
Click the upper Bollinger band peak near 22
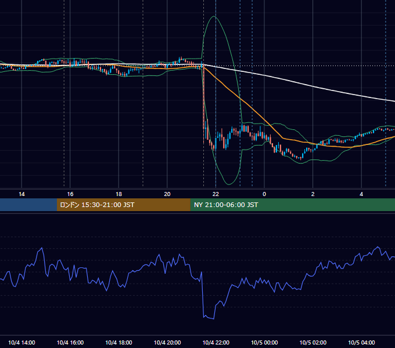(214, 16)
